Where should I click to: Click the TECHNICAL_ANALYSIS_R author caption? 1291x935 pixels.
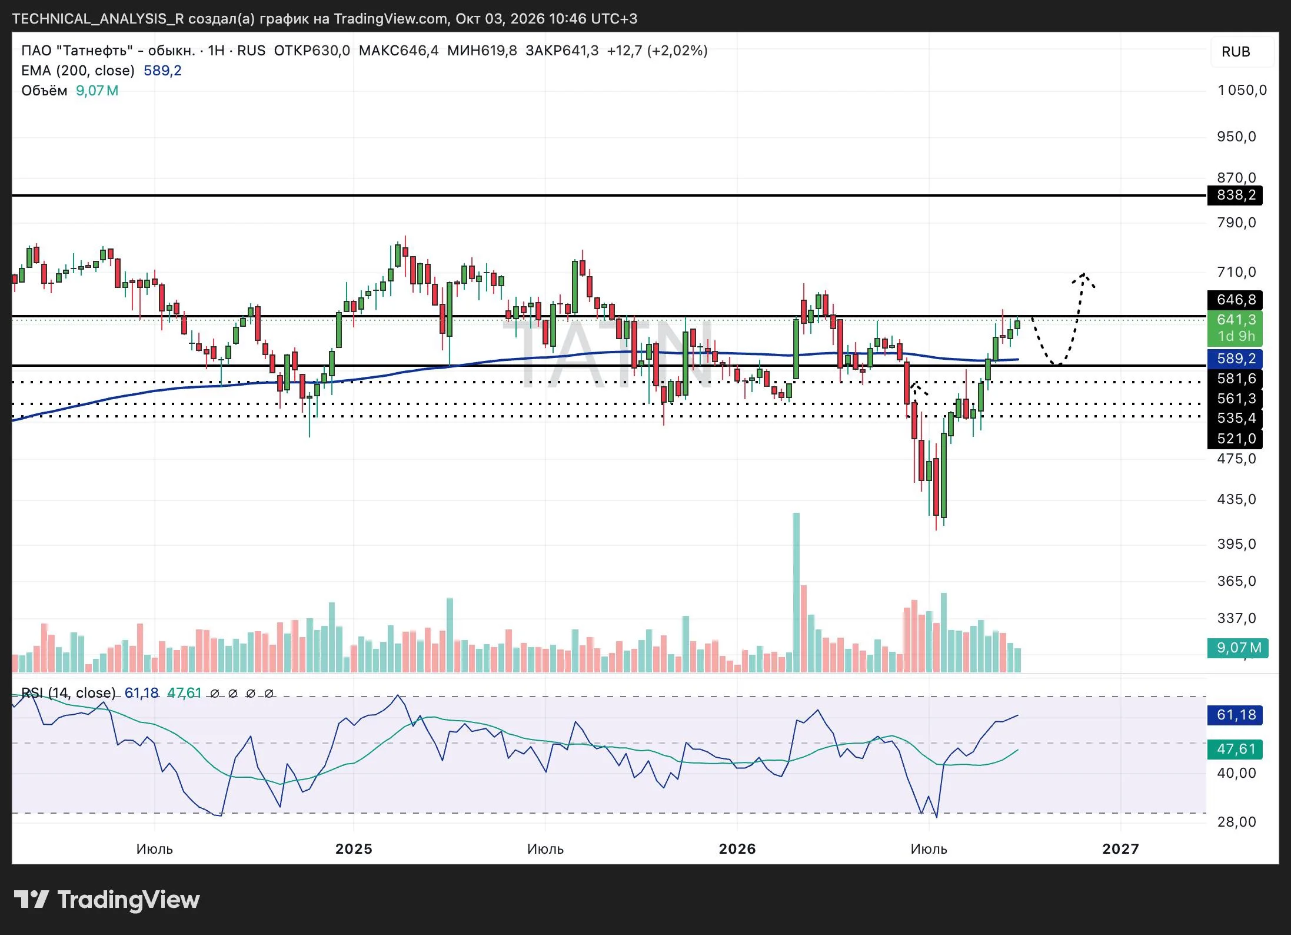pyautogui.click(x=98, y=19)
